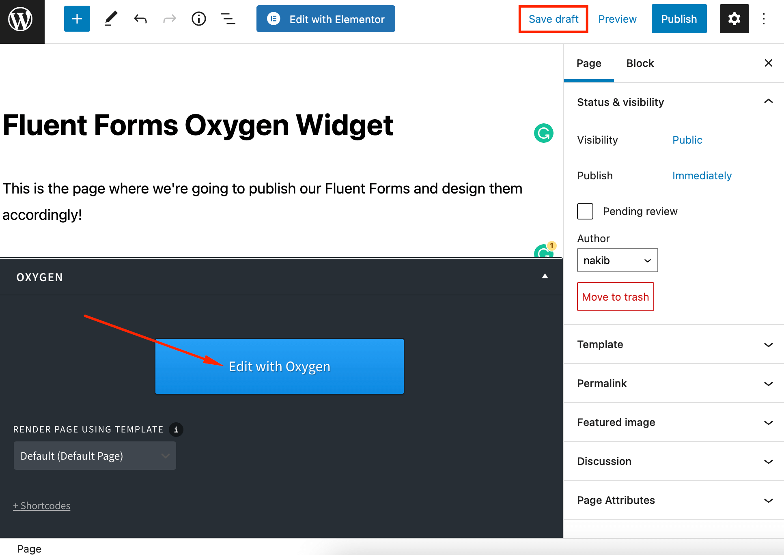Open the more options kebab menu
784x555 pixels.
(x=764, y=18)
